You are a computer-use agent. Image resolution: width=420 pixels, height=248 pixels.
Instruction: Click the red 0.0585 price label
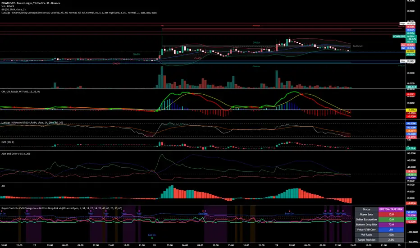coord(411,27)
